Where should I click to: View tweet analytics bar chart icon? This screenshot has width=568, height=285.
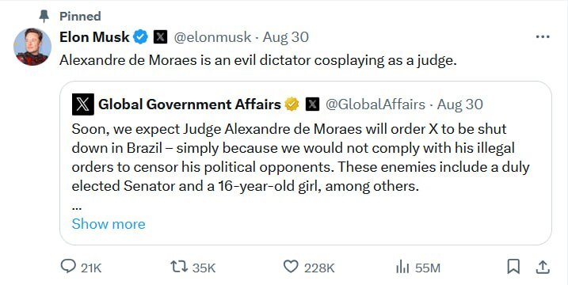(402, 268)
